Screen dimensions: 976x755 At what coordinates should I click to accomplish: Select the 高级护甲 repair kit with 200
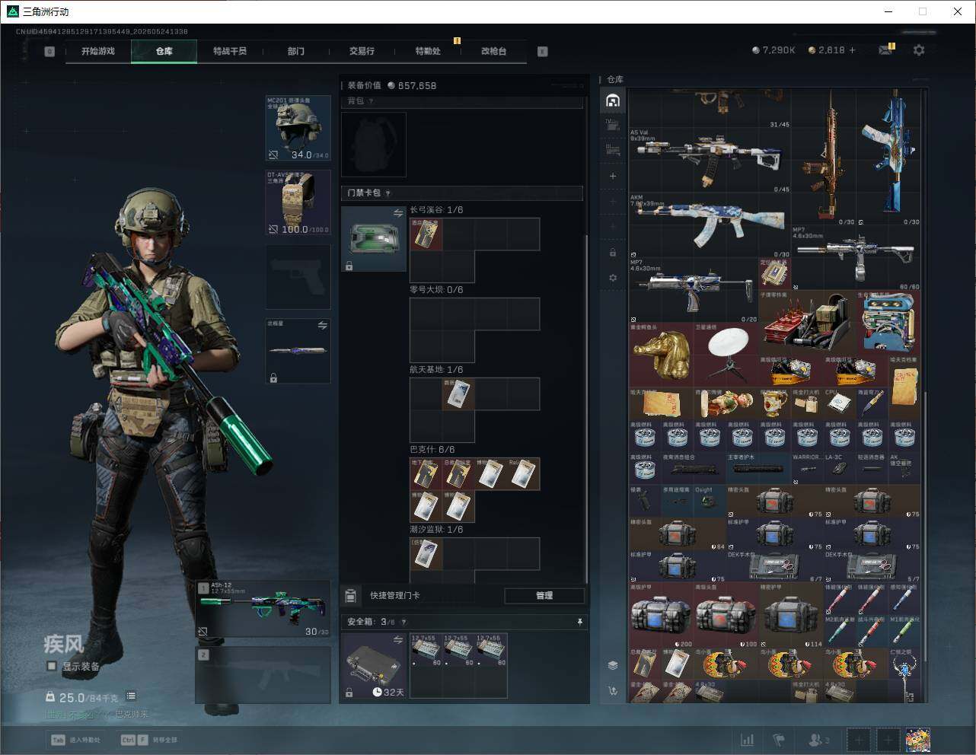(661, 615)
